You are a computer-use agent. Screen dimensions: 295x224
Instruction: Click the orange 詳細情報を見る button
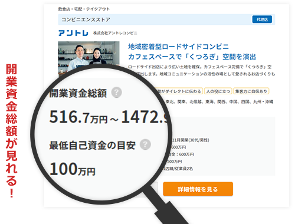pos(198,189)
